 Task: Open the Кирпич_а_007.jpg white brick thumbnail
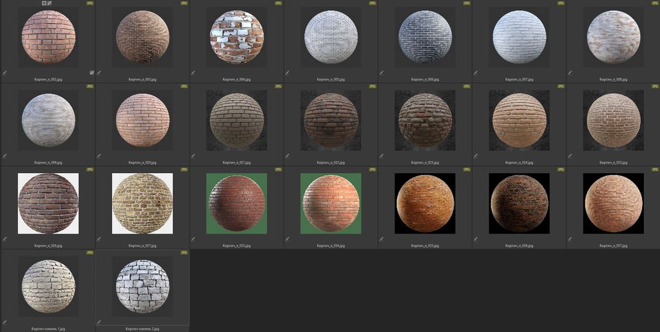pos(519,37)
